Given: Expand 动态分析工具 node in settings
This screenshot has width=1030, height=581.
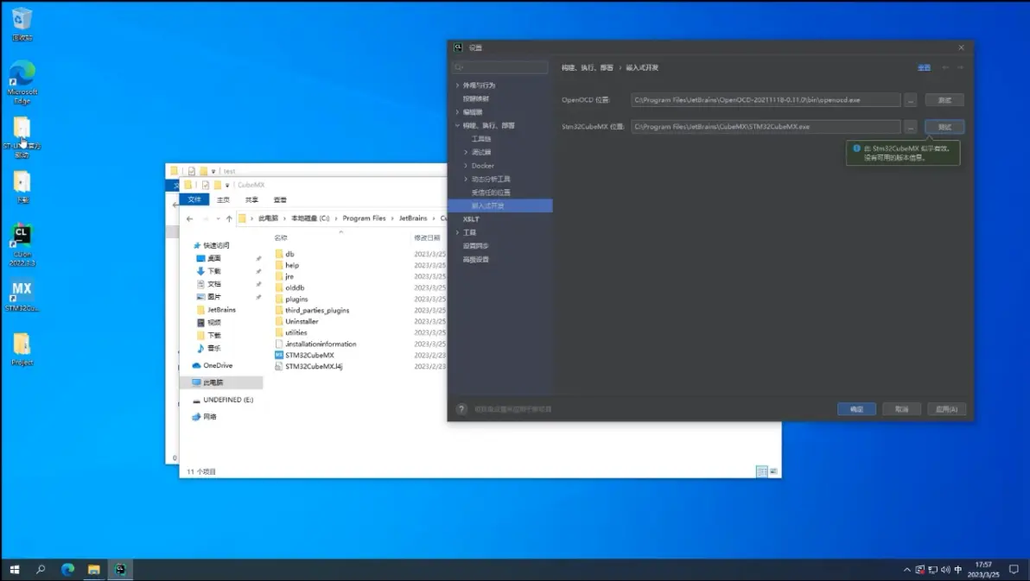Looking at the screenshot, I should 466,180.
